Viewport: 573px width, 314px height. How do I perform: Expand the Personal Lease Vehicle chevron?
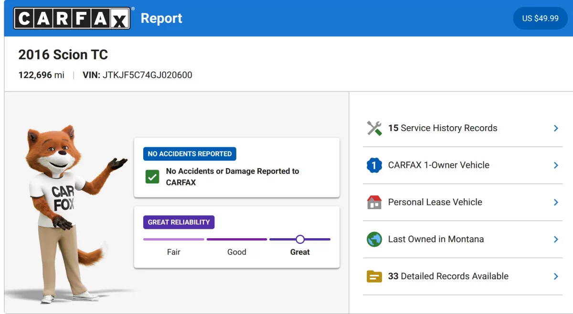(556, 202)
